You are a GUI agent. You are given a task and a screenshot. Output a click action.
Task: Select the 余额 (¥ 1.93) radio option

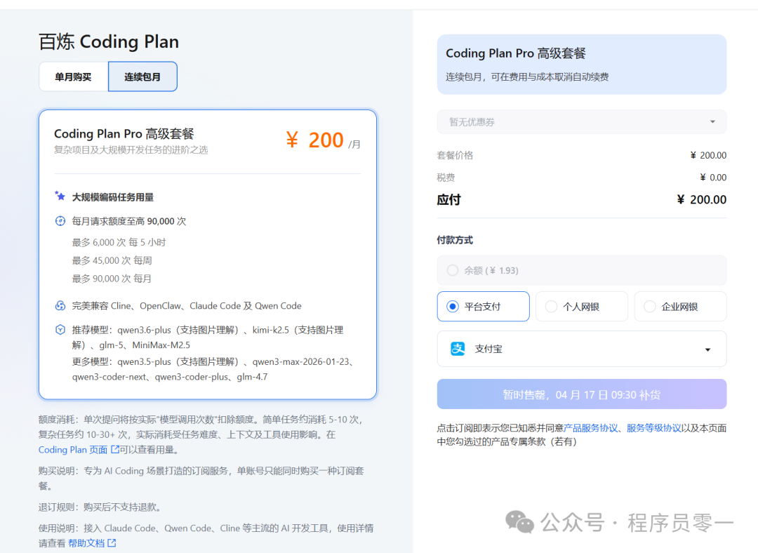[x=453, y=270]
